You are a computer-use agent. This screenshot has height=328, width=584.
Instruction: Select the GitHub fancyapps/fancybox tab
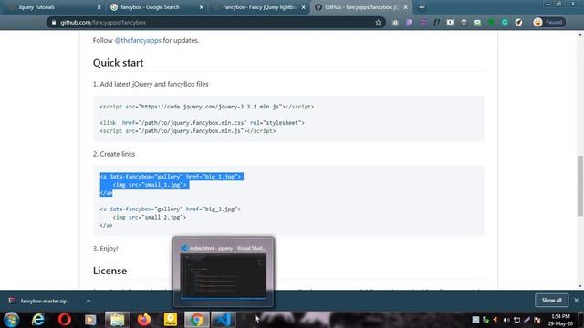click(x=361, y=7)
